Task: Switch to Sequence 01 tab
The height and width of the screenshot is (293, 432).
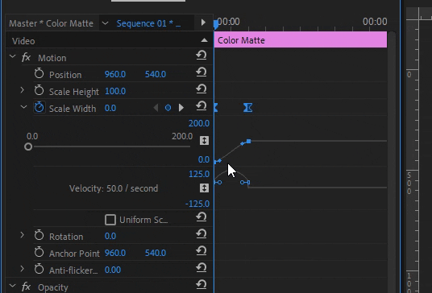Action: [148, 23]
